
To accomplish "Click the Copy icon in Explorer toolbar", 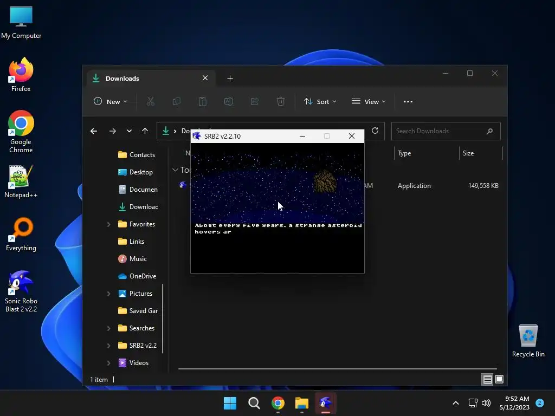I will coord(176,101).
